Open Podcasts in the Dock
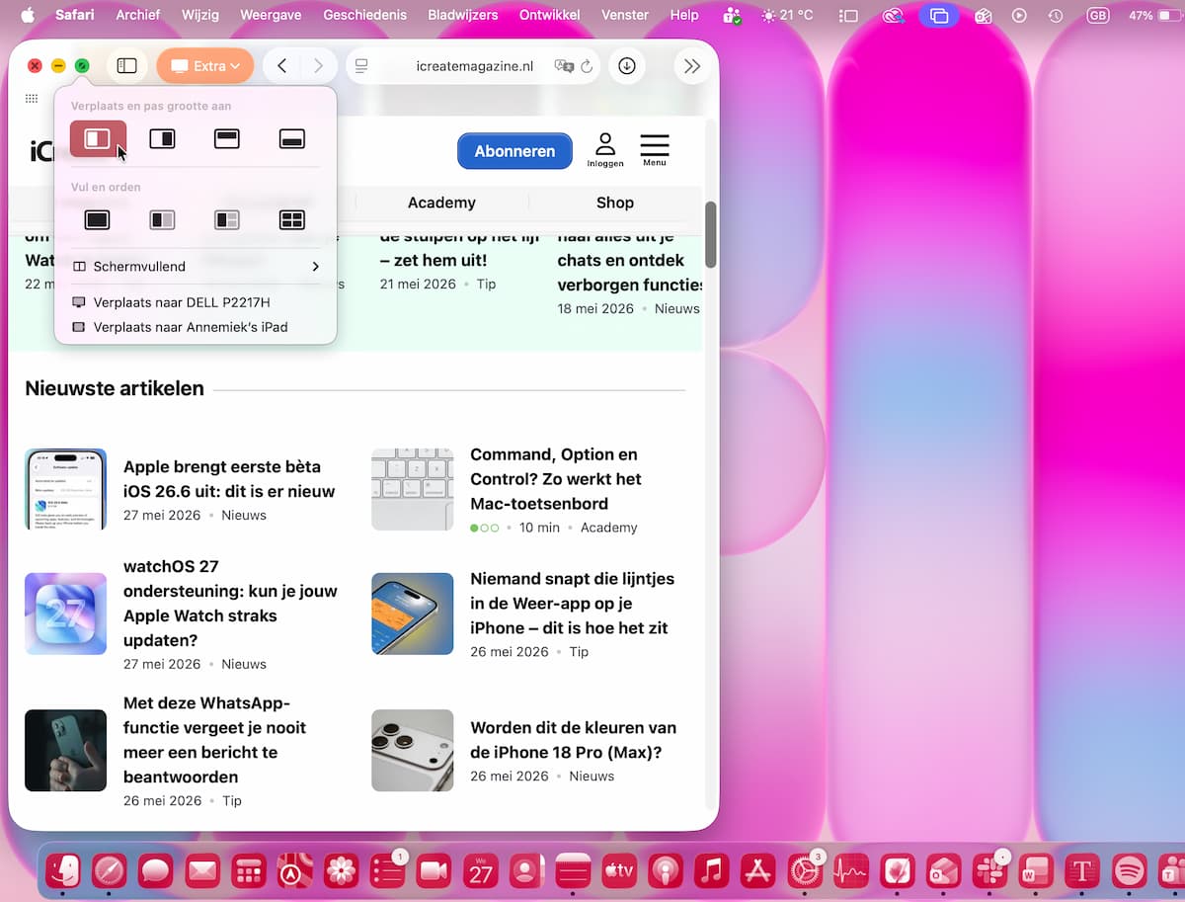The height and width of the screenshot is (902, 1185). pyautogui.click(x=666, y=870)
